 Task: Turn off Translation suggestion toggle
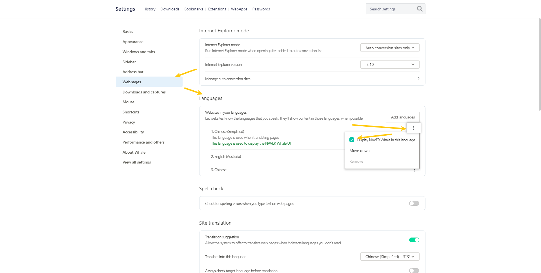click(x=414, y=240)
